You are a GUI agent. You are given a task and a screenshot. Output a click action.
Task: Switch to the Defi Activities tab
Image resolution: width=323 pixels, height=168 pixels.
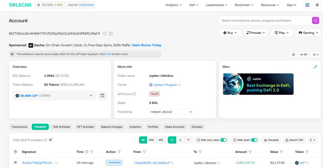[x=62, y=127]
